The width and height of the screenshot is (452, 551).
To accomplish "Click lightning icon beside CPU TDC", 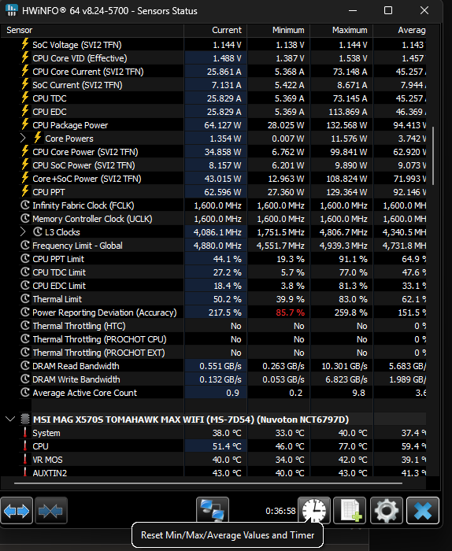I will tap(25, 98).
